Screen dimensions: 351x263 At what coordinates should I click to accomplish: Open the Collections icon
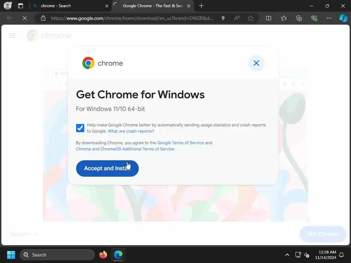[x=299, y=18]
